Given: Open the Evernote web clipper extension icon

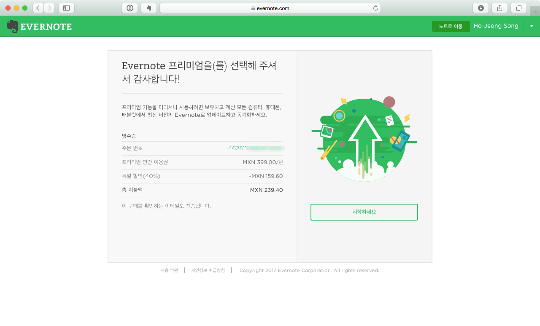Looking at the screenshot, I should [x=148, y=8].
